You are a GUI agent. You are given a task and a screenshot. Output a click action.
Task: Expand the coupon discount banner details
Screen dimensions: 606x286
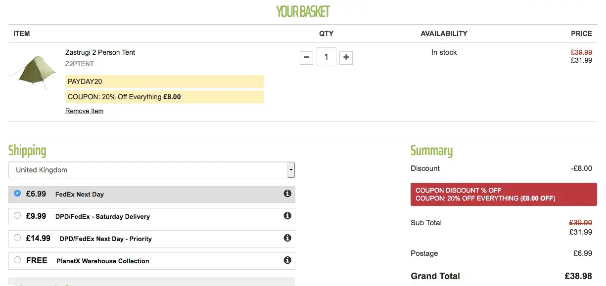click(504, 194)
